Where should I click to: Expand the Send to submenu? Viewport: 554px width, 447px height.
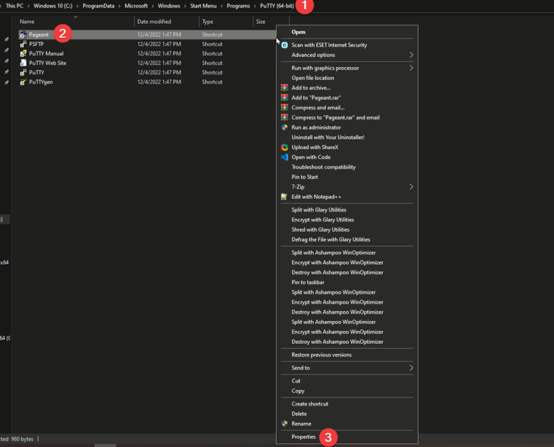pos(411,368)
